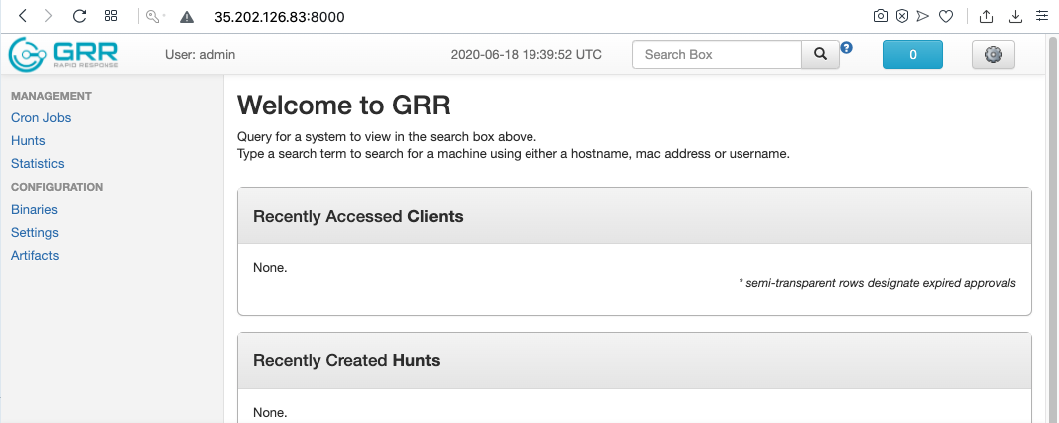Viewport: 1059px width, 423px height.
Task: Click the 'User: admin' label
Action: [200, 54]
